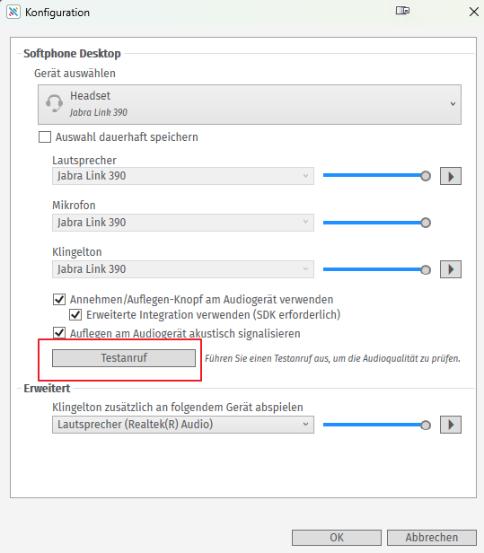
Task: Confirm settings with OK button
Action: pos(337,538)
